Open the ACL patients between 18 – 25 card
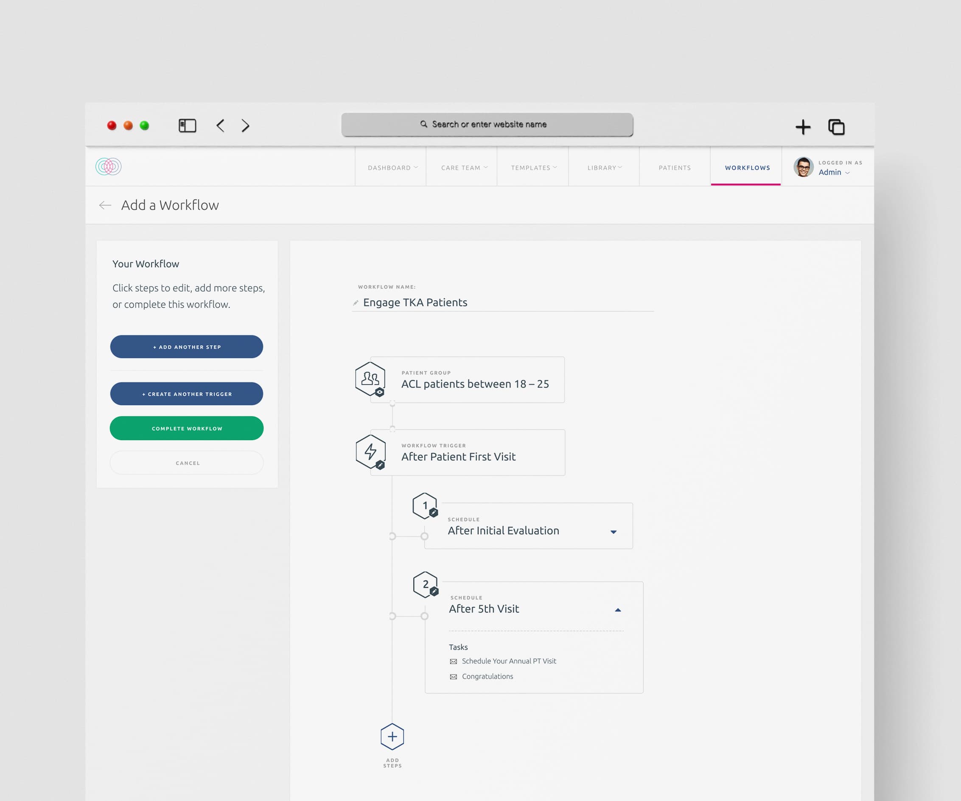This screenshot has height=801, width=961. (x=467, y=380)
